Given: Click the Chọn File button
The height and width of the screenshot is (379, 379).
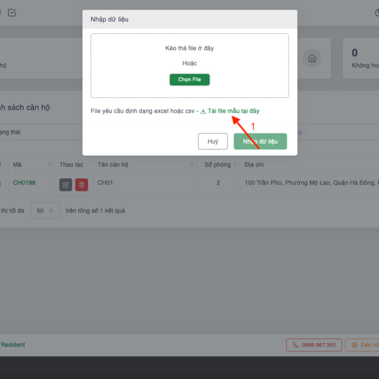Looking at the screenshot, I should 189,80.
